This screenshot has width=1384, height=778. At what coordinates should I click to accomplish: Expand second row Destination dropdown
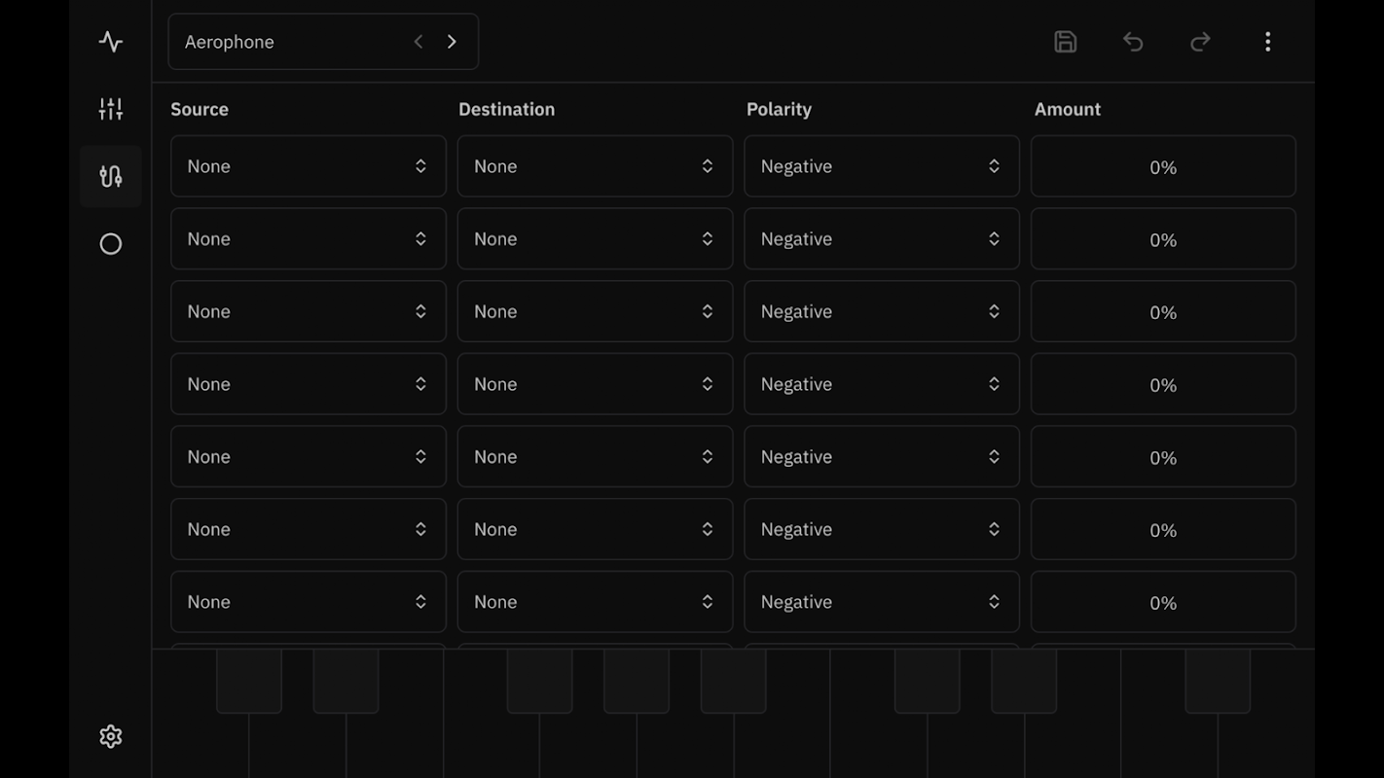tap(595, 239)
